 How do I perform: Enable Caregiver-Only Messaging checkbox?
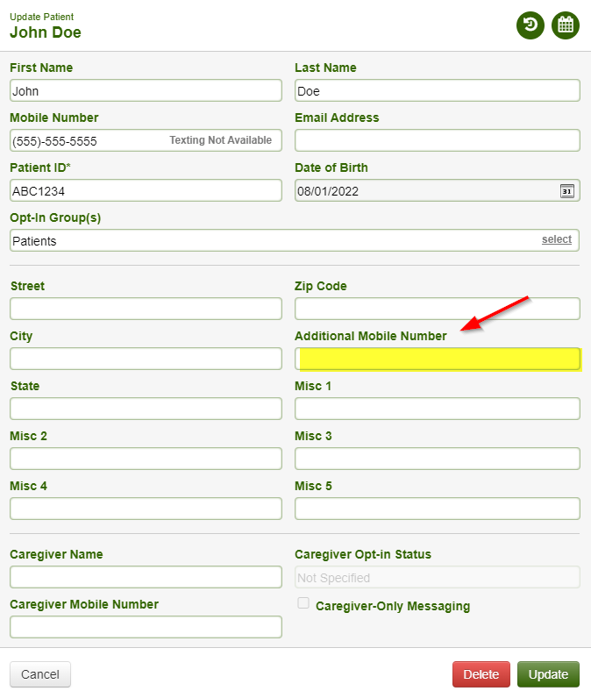pos(303,603)
